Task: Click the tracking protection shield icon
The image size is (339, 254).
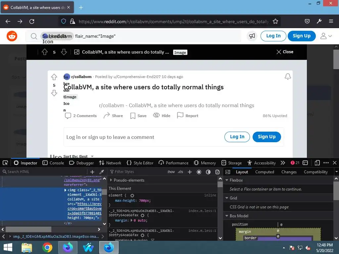Action: pyautogui.click(x=64, y=21)
